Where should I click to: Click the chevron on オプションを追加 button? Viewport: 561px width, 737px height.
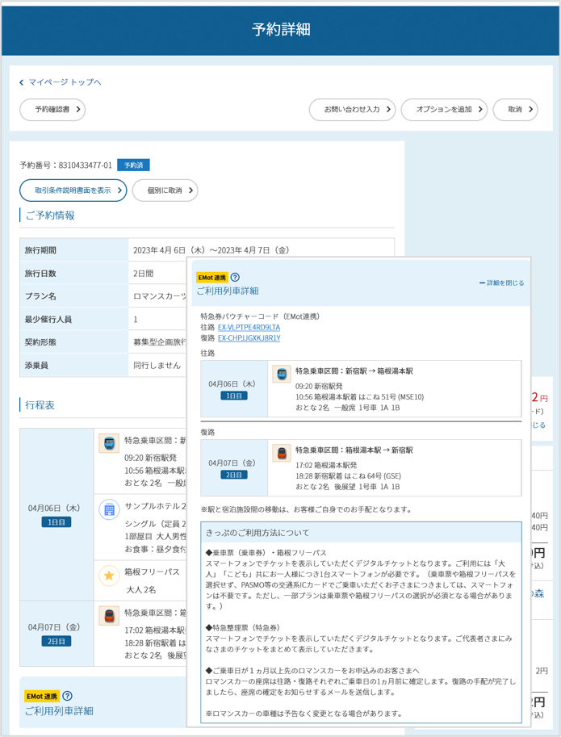pos(480,110)
